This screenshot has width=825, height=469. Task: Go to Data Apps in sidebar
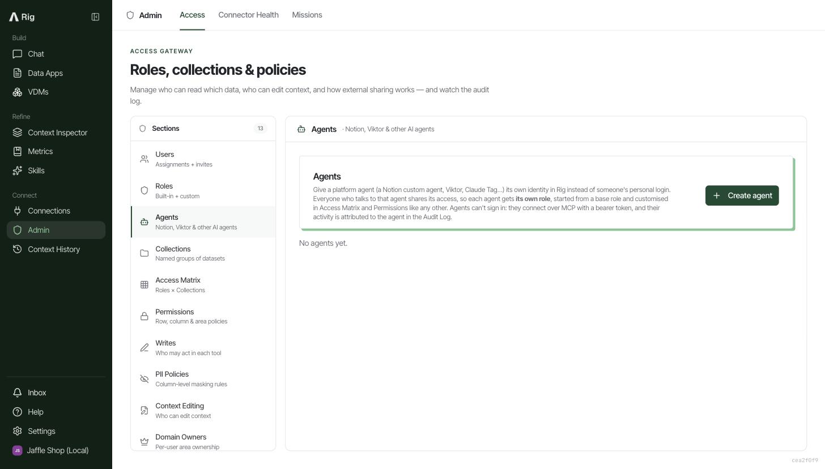pyautogui.click(x=56, y=73)
